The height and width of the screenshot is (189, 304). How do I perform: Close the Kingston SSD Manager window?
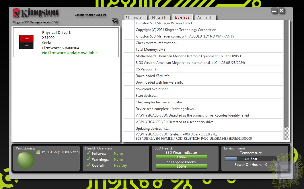click(x=282, y=11)
